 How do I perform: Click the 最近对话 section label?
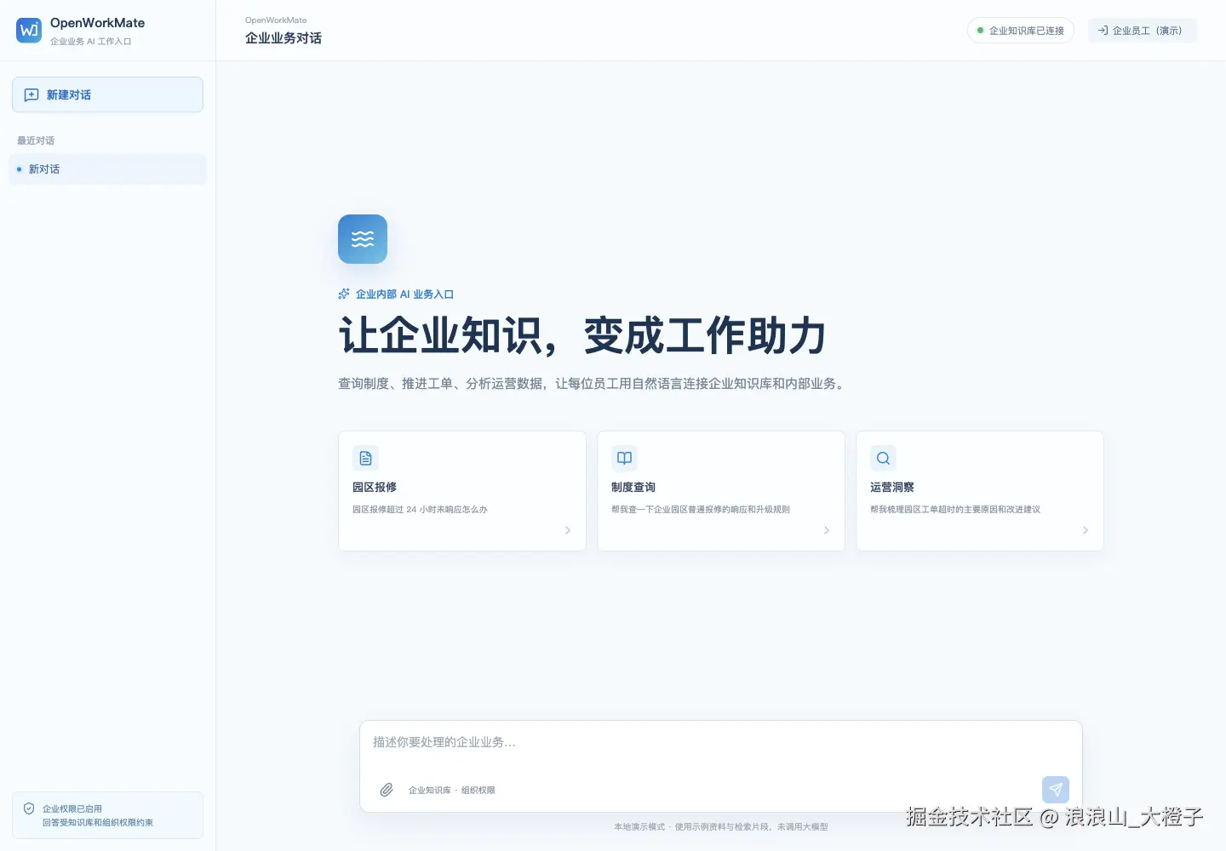pyautogui.click(x=36, y=140)
